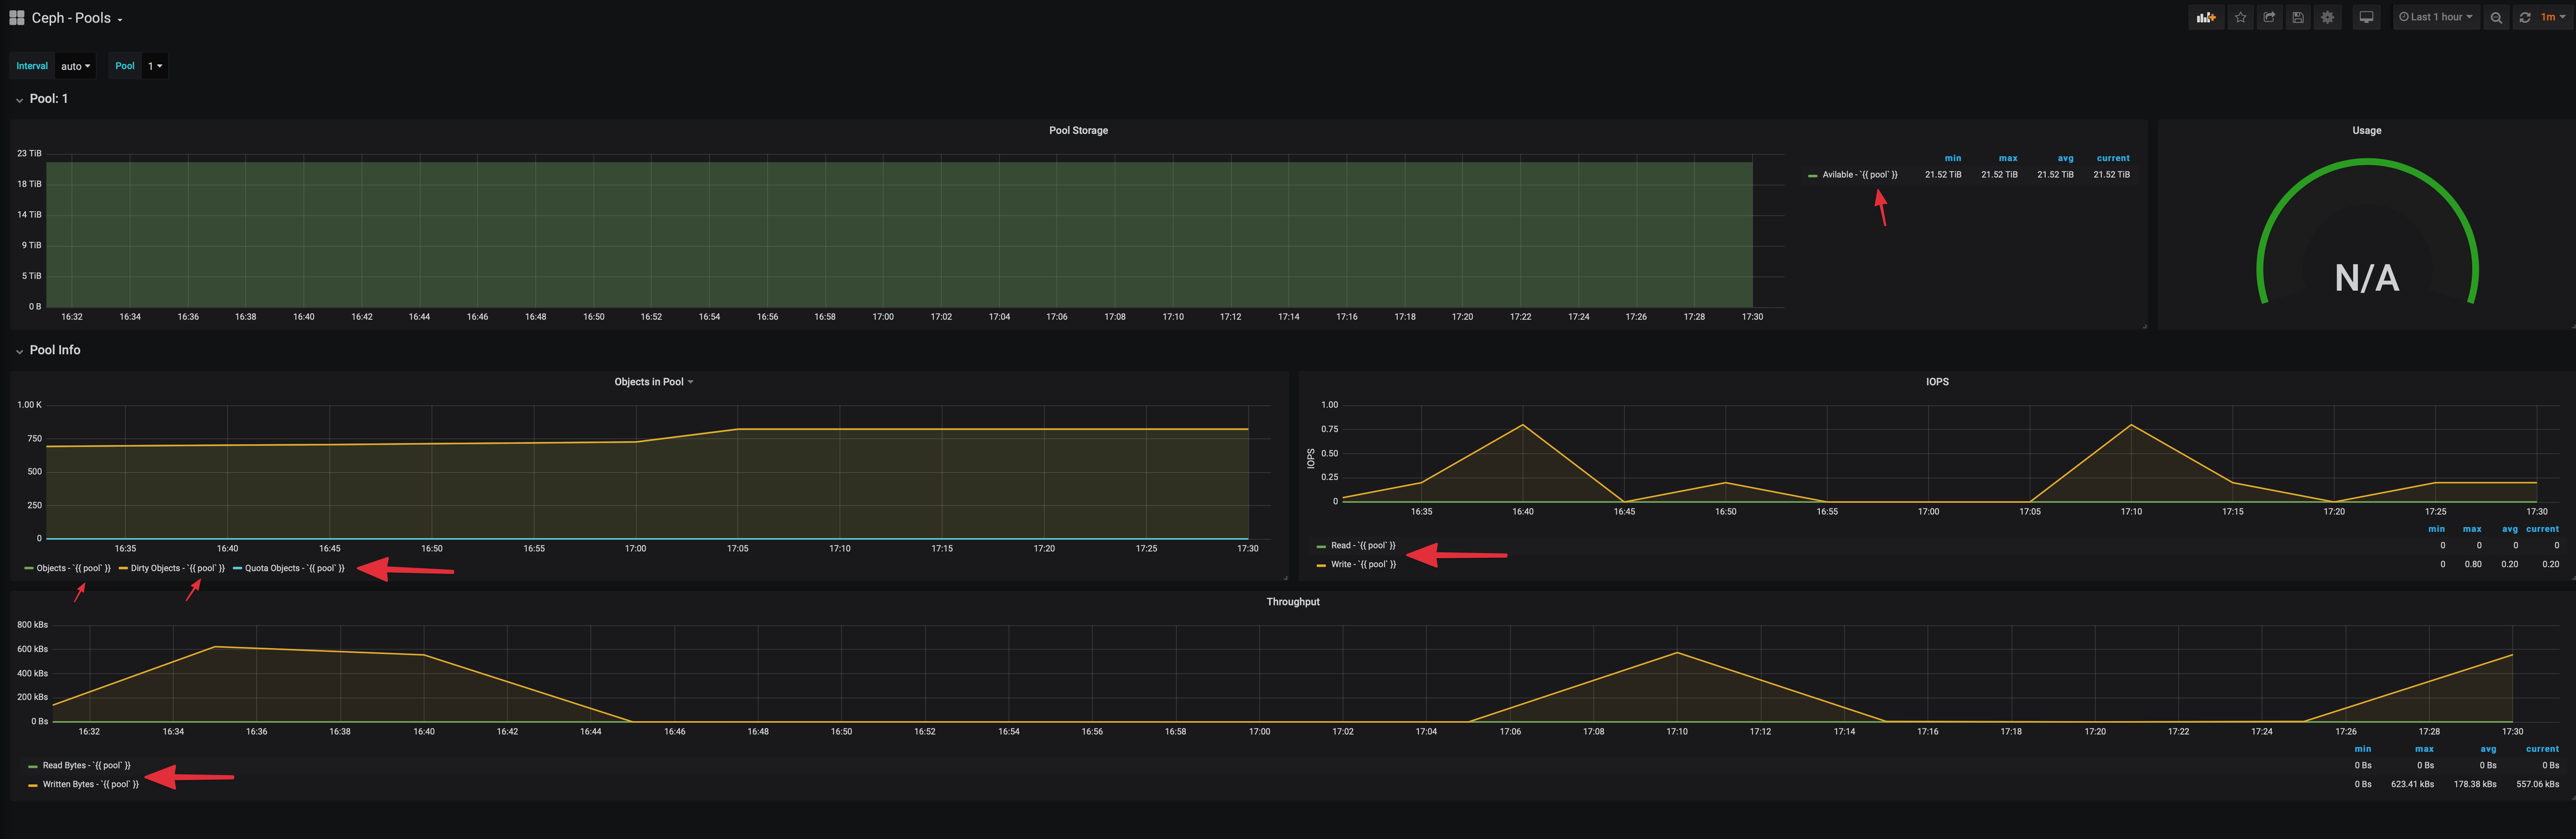Zoom out the time range

coord(2496,17)
